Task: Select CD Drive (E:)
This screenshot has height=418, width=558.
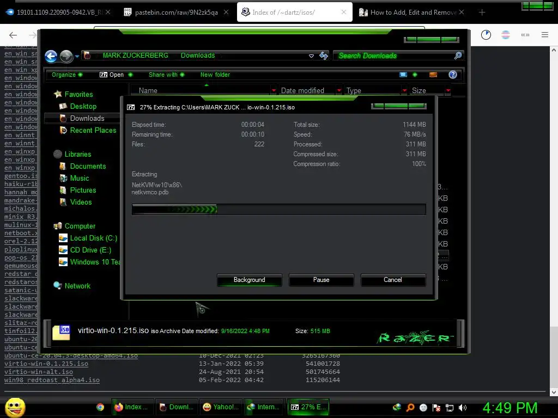Action: tap(90, 250)
